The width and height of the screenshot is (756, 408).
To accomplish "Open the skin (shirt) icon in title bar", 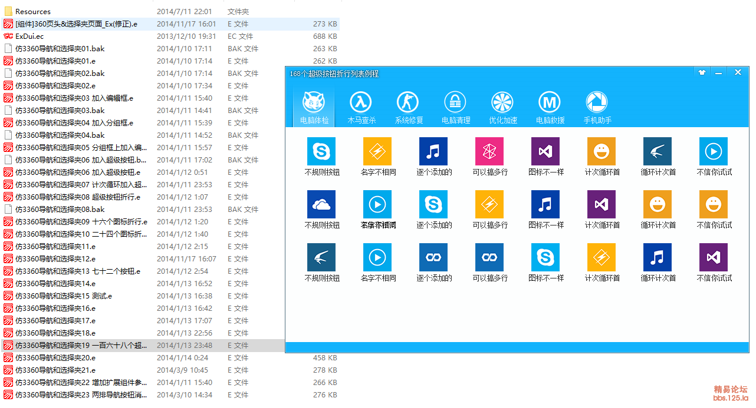I will 702,73.
